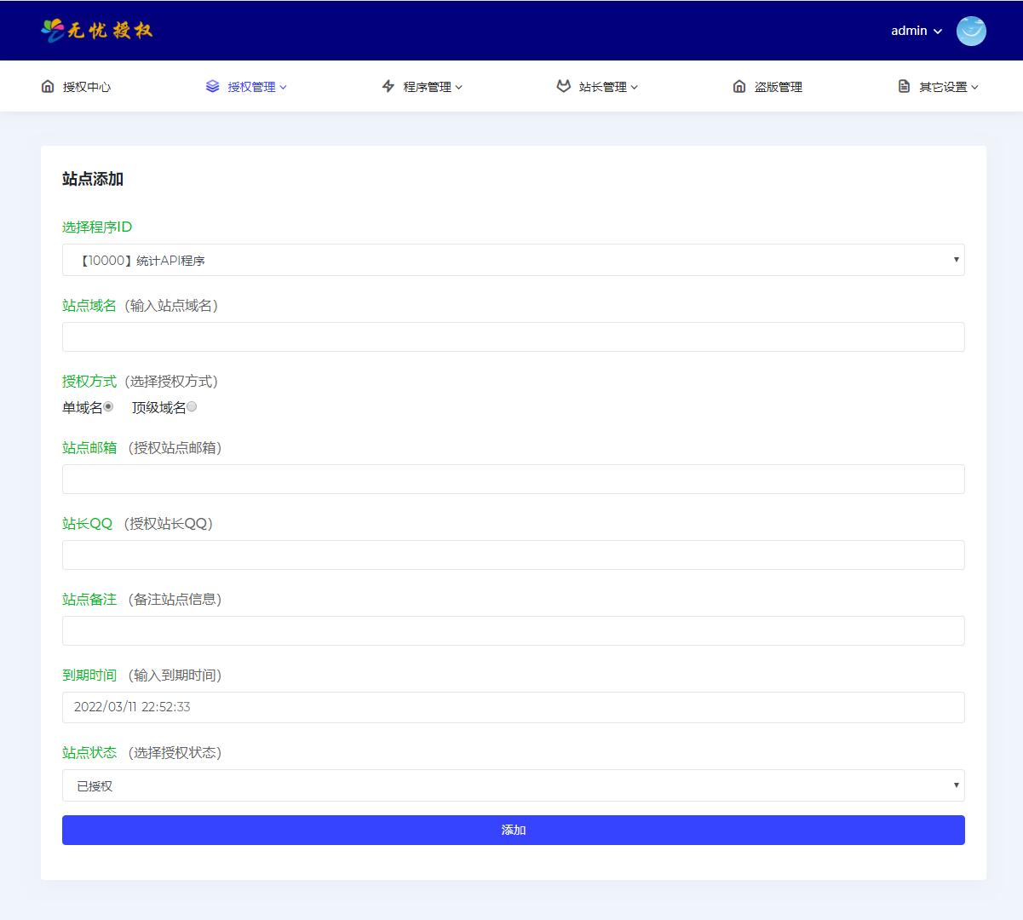Select the 单域名 radio button
This screenshot has height=920, width=1023.
[109, 406]
